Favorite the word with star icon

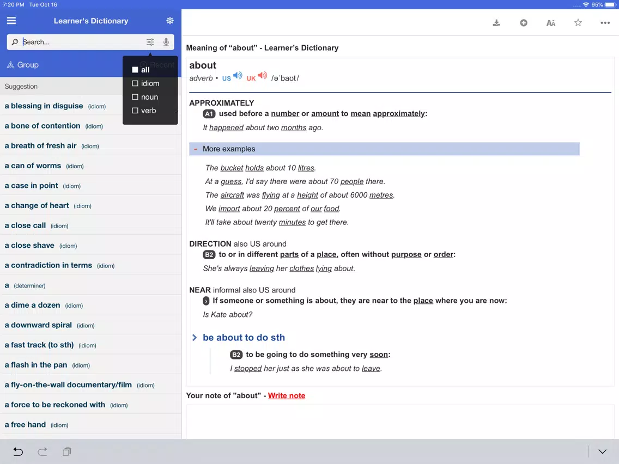578,22
